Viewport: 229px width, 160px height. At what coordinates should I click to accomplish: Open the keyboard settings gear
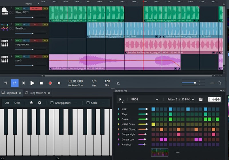[40, 103]
